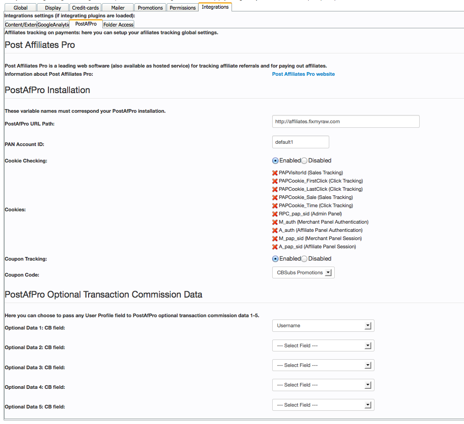Click the 'PAN Account ID:' label
Viewport: 464px width, 424px height.
coord(24,145)
